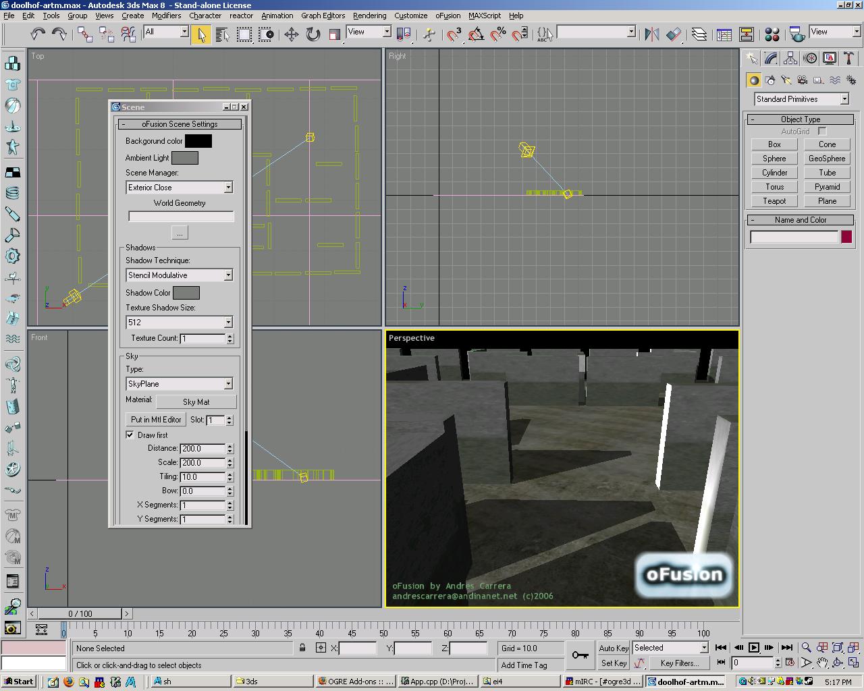Open Standard Primitives dropdown
The height and width of the screenshot is (691, 864).
[801, 99]
